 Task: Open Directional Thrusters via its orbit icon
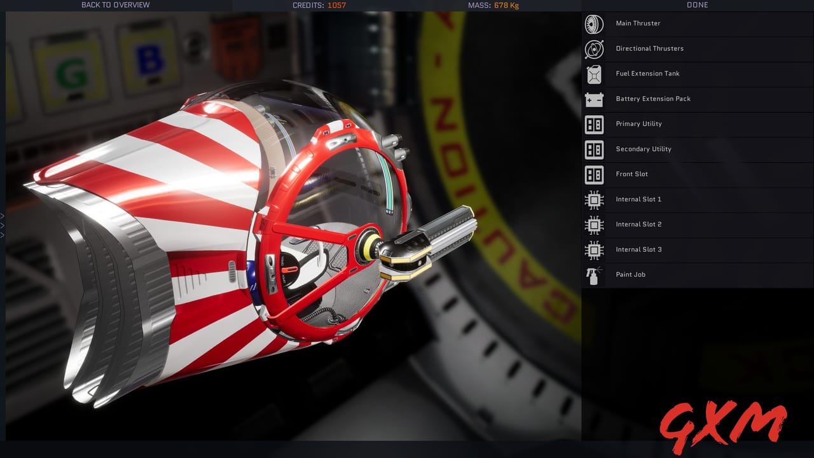point(594,48)
